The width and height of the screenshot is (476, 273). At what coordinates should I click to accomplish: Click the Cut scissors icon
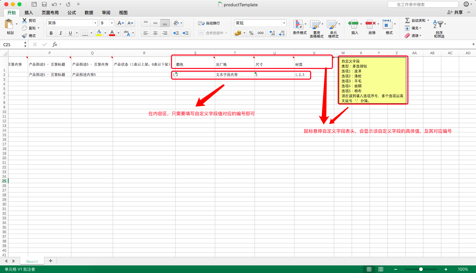pos(24,20)
